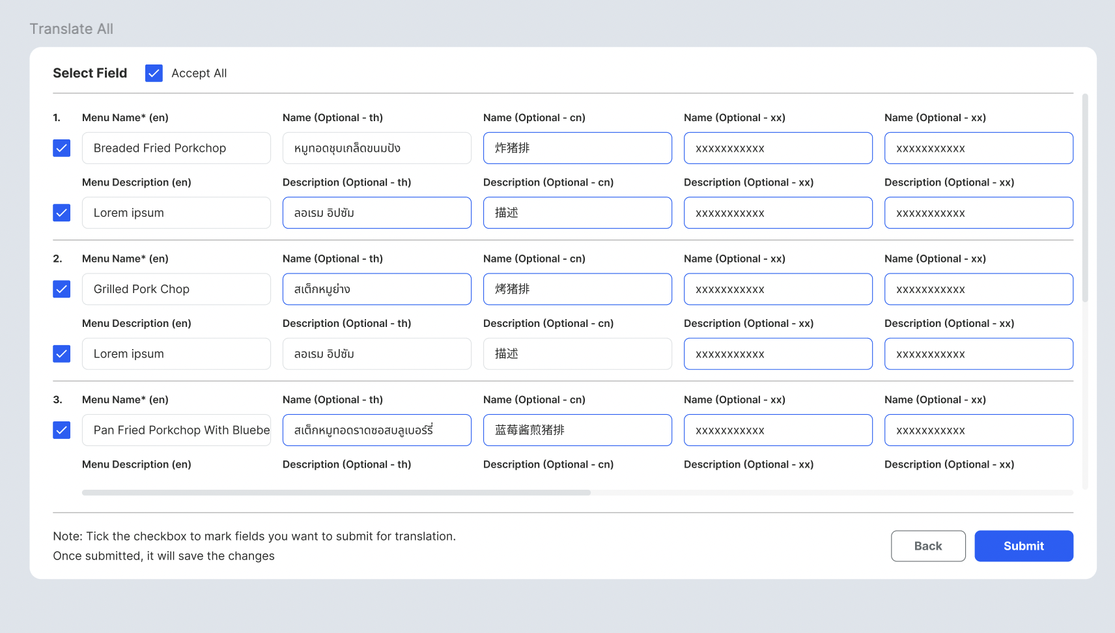Viewport: 1115px width, 633px height.
Task: Uncheck the Pan Fried Porkchop name checkbox
Action: tap(62, 430)
